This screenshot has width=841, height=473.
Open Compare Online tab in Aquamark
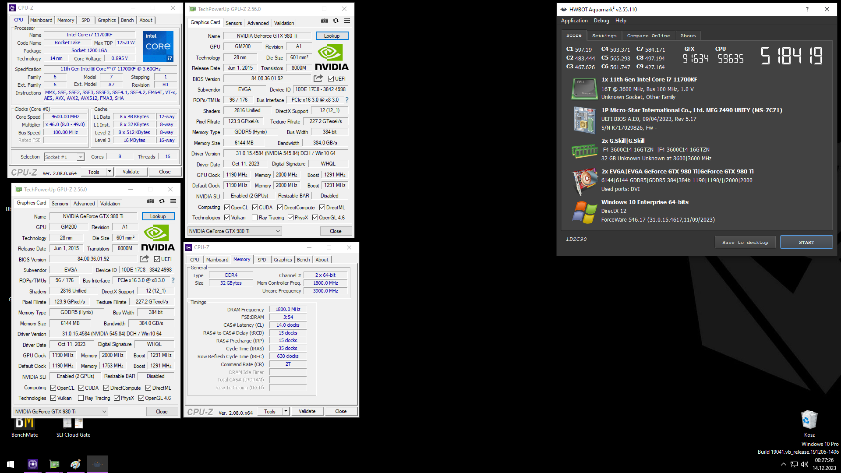(x=648, y=36)
